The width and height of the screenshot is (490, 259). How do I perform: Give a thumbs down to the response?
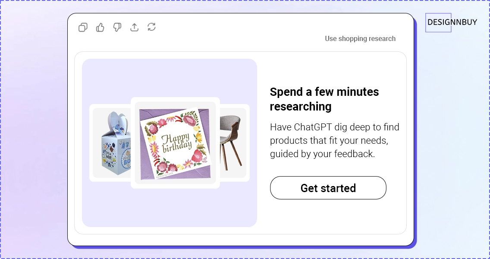[x=117, y=28]
